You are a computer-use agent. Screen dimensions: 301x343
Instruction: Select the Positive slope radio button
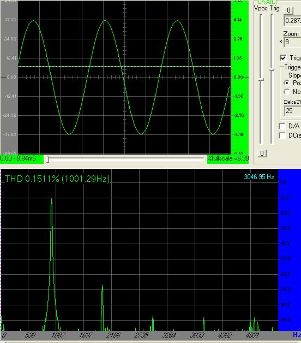(x=287, y=83)
